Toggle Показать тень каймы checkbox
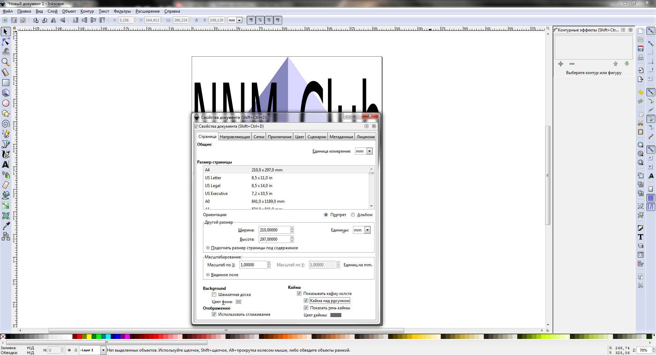The height and width of the screenshot is (355, 656). coord(306,308)
